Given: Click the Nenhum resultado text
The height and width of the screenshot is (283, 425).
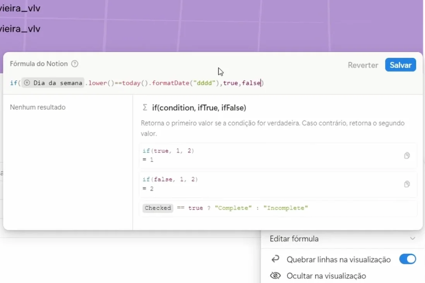Looking at the screenshot, I should point(38,107).
